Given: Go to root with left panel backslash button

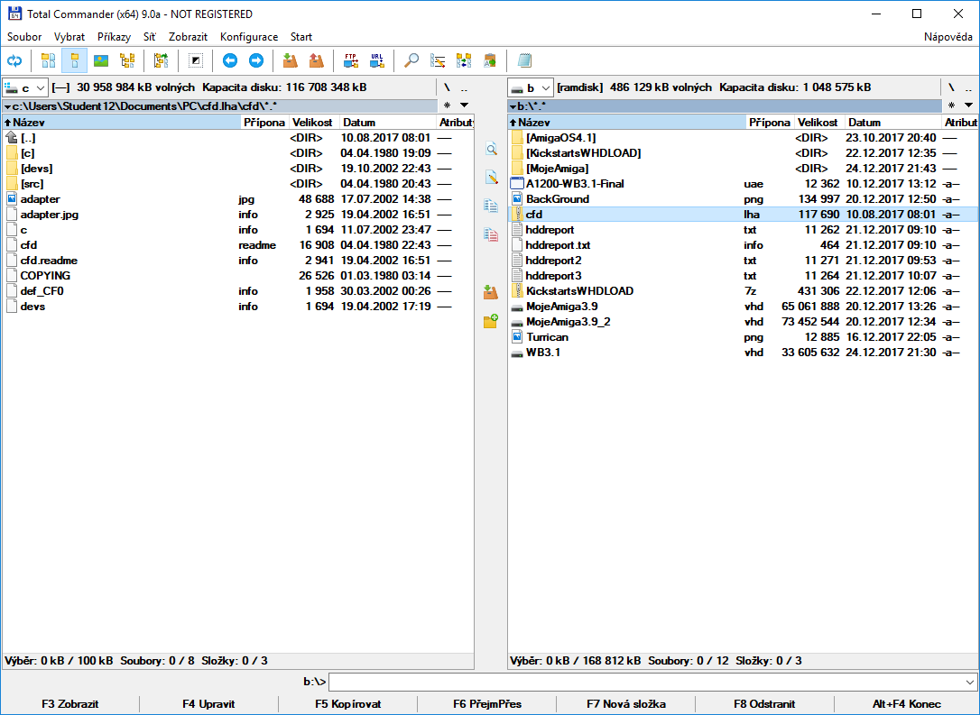Looking at the screenshot, I should coord(447,87).
